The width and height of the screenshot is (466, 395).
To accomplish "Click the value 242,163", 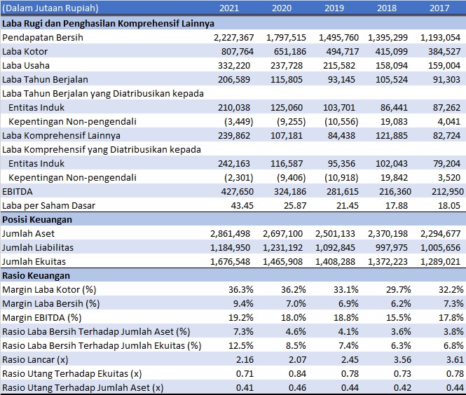I will pyautogui.click(x=234, y=163).
